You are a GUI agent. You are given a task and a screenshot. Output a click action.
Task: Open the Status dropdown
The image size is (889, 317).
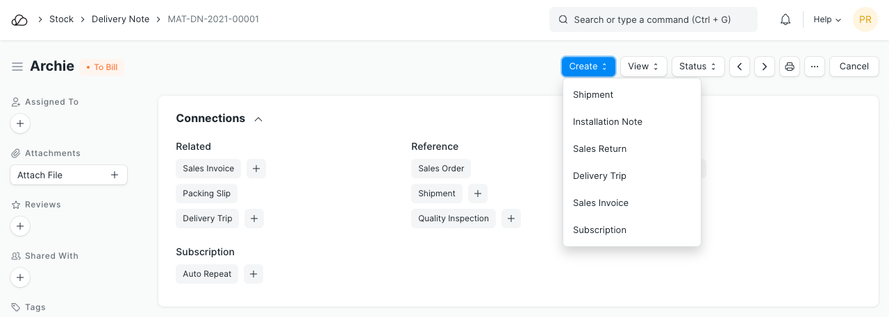697,67
